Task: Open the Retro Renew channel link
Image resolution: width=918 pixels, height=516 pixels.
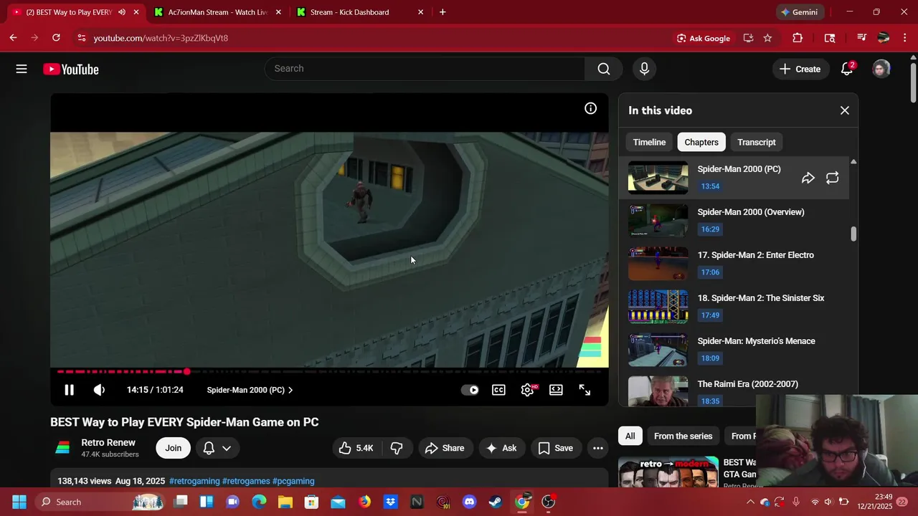Action: coord(108,442)
